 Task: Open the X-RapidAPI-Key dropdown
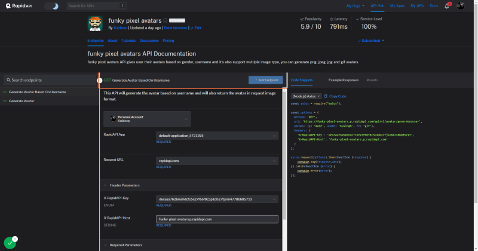point(217,199)
